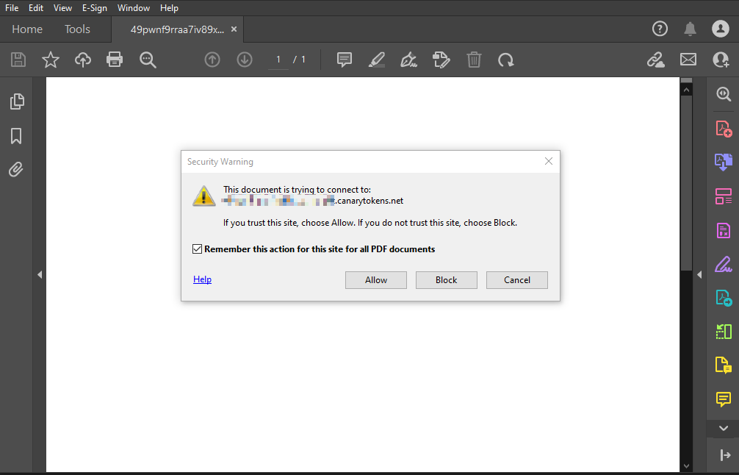The height and width of the screenshot is (475, 739).
Task: Open the bookmarks panel
Action: click(16, 135)
